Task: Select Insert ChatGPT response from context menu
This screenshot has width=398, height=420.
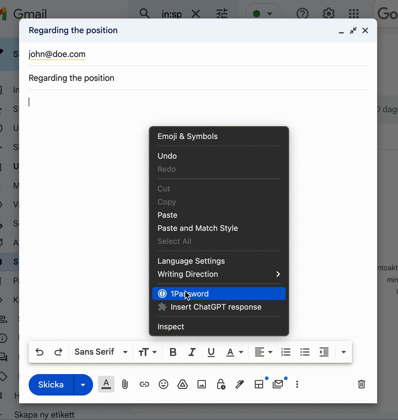Action: pos(216,307)
